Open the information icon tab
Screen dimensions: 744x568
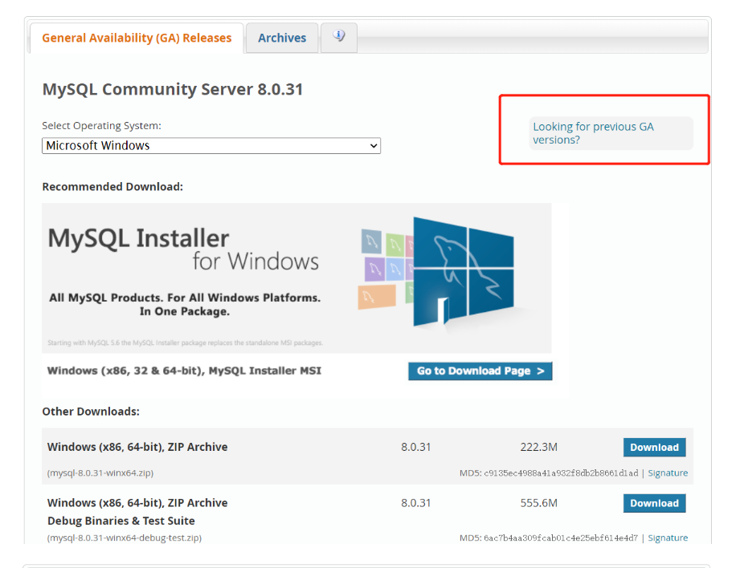click(x=339, y=37)
